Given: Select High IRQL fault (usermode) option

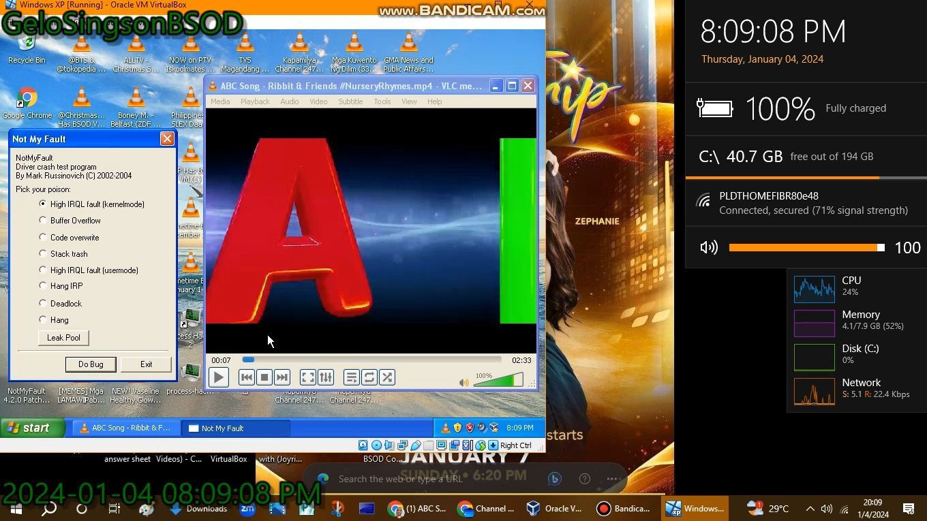Looking at the screenshot, I should [89, 270].
